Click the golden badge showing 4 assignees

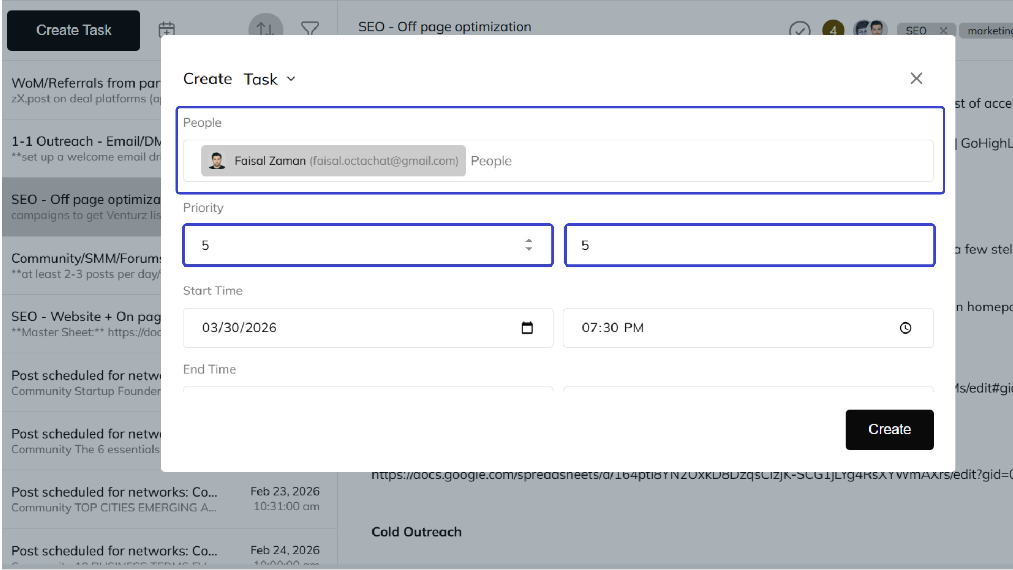833,31
